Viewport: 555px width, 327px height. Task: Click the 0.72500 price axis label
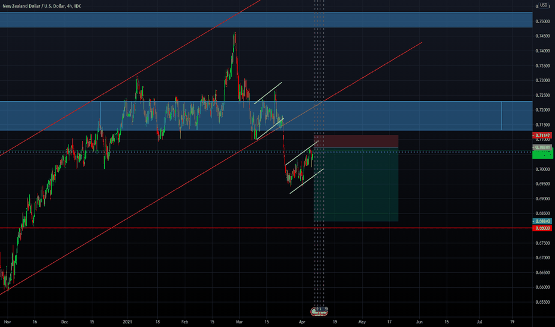pos(542,96)
